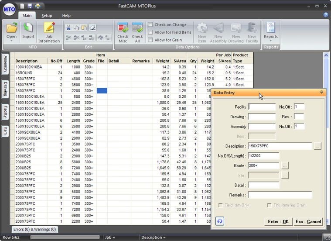Run Check Misc
Viewport: 331px width, 241px height.
coord(123,33)
